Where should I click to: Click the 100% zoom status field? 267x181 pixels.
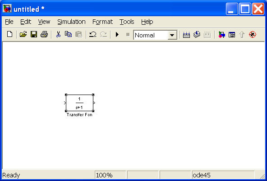110,175
